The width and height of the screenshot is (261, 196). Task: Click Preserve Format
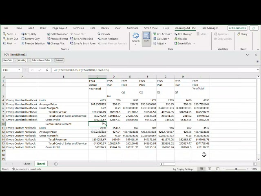click(57, 39)
